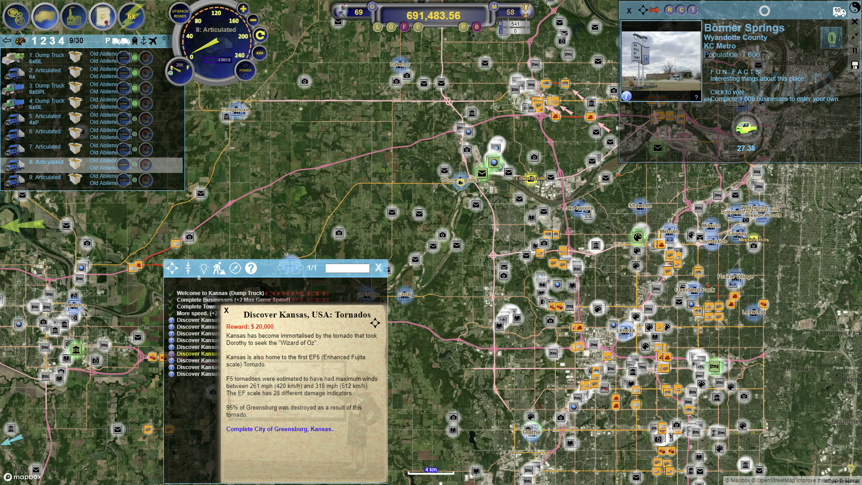
Task: Open the factory icon in the top-left toolbar
Action: 74,17
